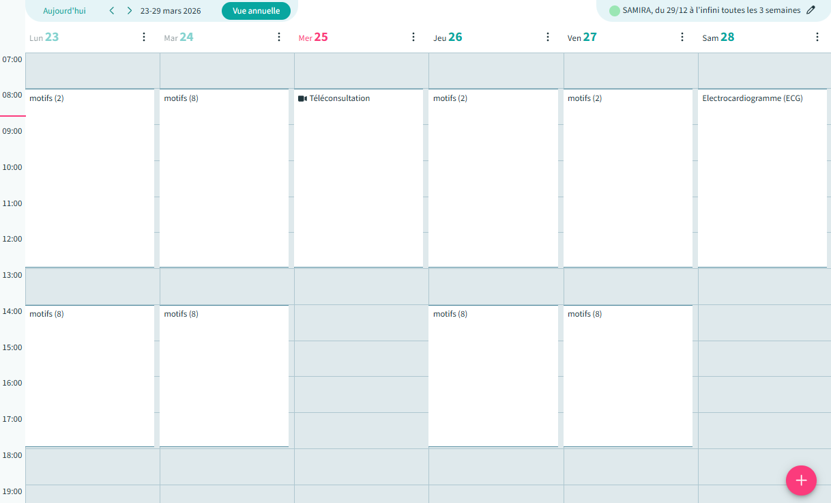
Task: Open the three-dot menu for Ven 27
Action: pyautogui.click(x=682, y=37)
